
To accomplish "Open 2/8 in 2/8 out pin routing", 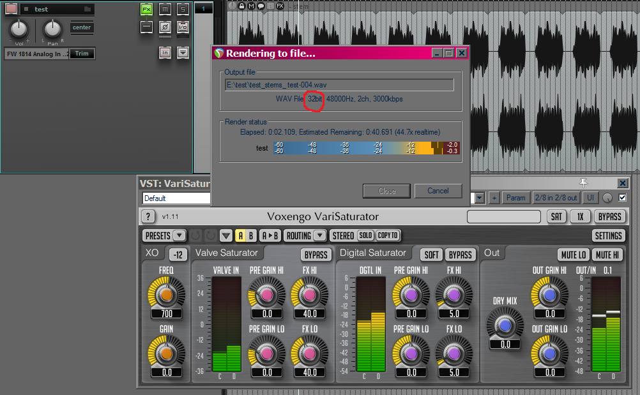I will [x=556, y=198].
